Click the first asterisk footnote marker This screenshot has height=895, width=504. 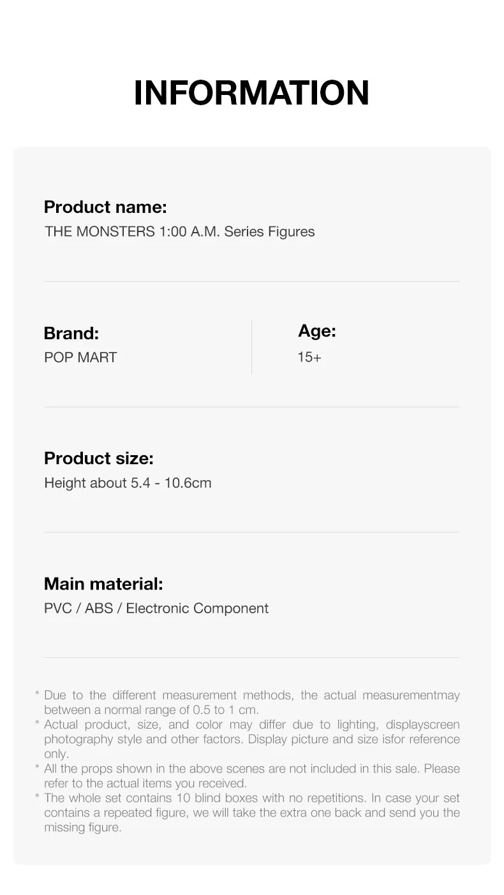(x=37, y=695)
